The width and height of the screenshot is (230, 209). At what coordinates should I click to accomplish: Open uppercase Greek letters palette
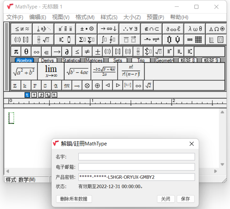(216, 29)
